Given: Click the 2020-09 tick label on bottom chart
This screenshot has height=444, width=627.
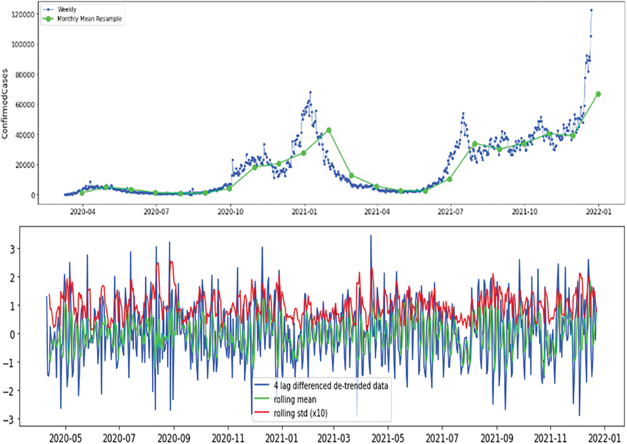Looking at the screenshot, I should [x=173, y=438].
